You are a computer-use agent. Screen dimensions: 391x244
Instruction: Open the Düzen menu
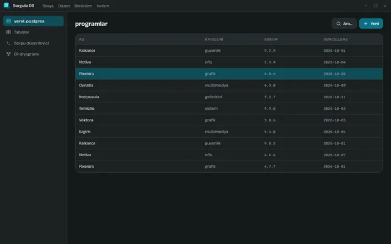tap(64, 5)
